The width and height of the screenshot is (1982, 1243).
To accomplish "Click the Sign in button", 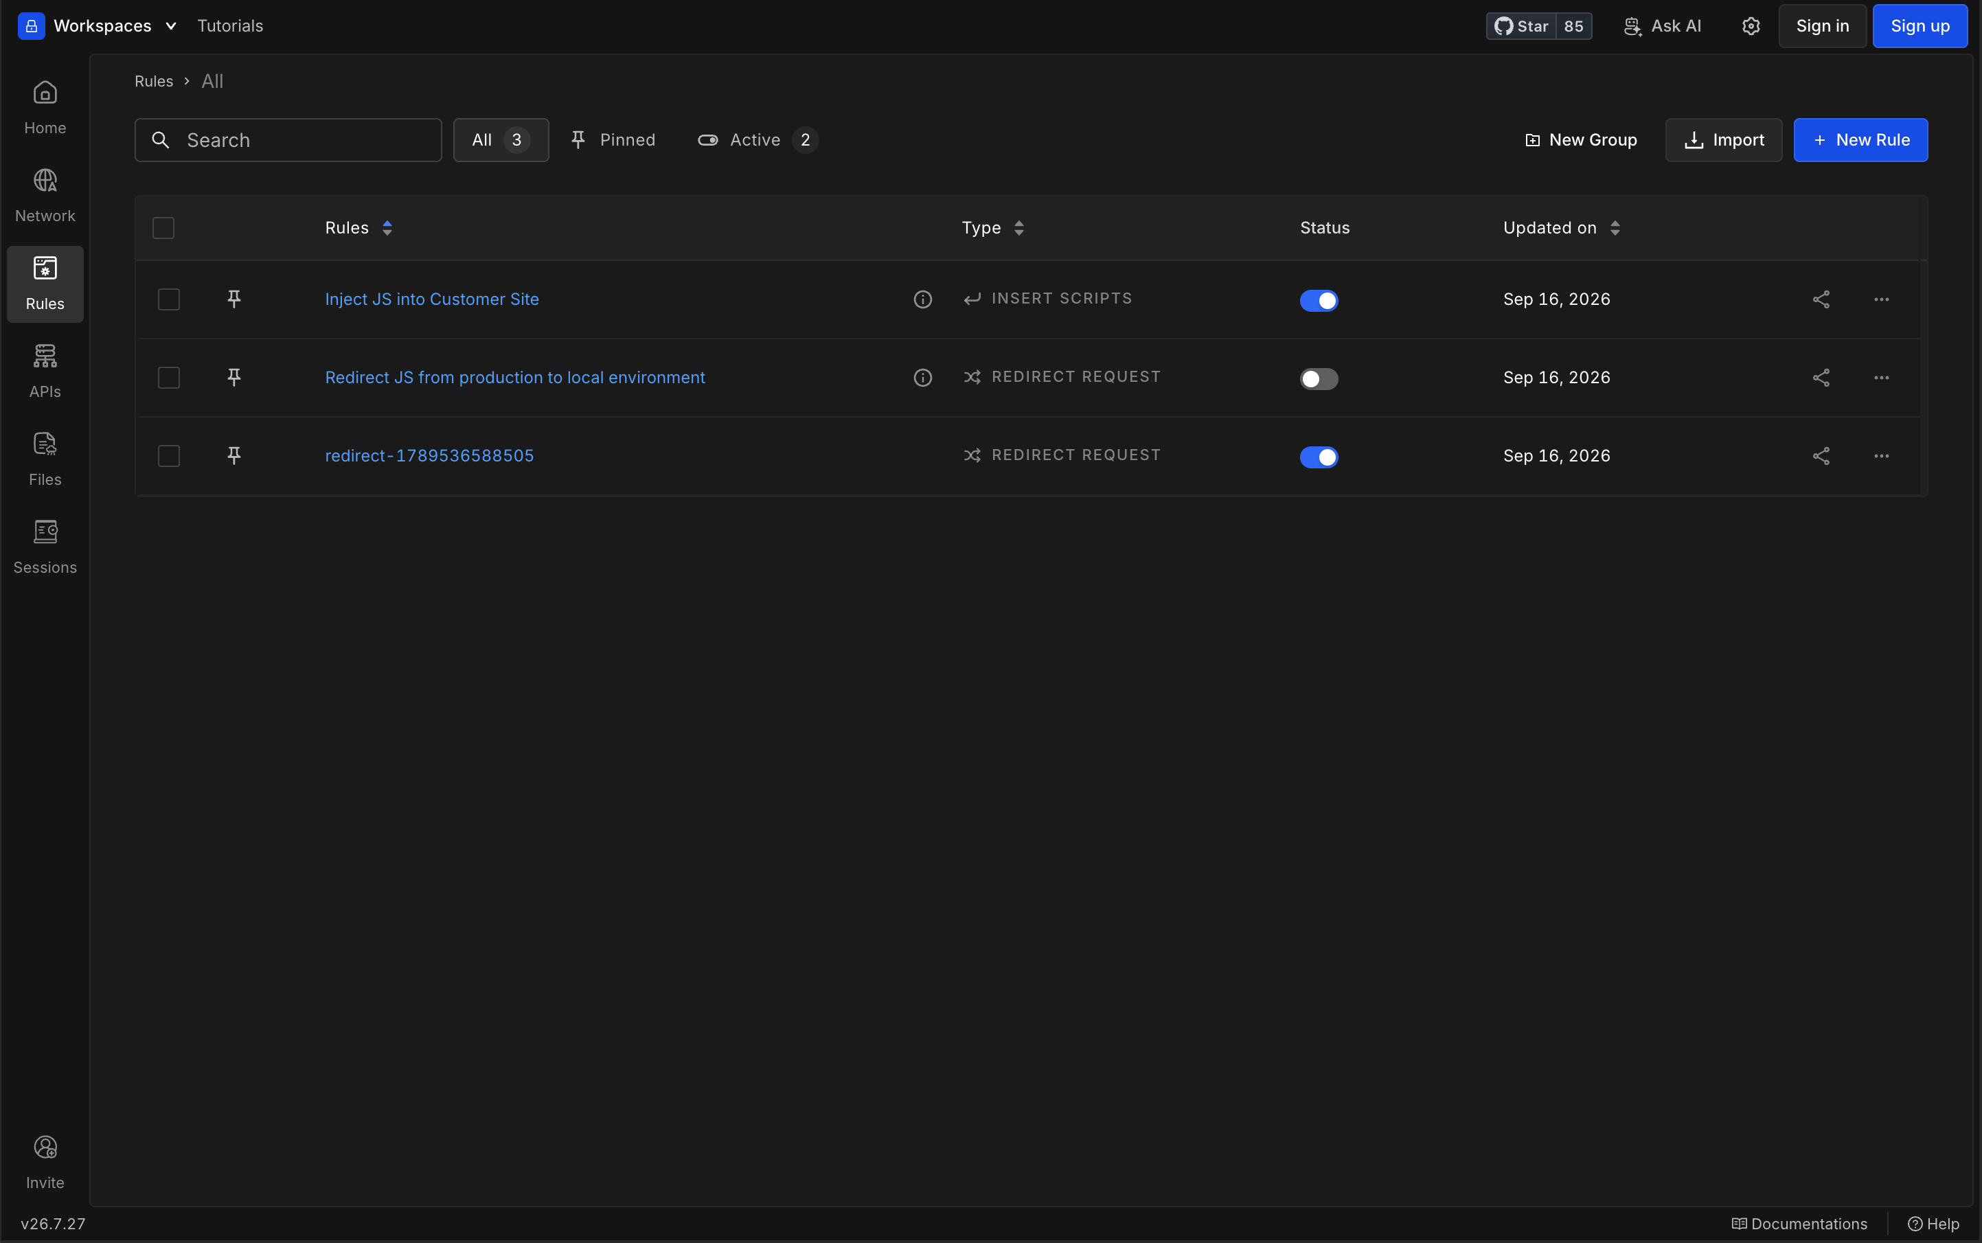I will tap(1822, 26).
